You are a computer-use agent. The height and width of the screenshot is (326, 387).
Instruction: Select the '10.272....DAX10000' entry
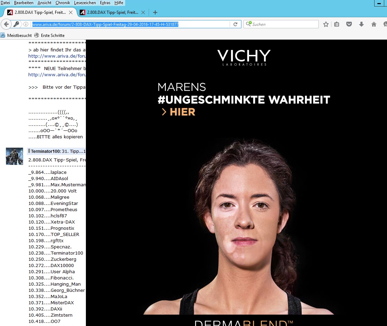pos(51,266)
